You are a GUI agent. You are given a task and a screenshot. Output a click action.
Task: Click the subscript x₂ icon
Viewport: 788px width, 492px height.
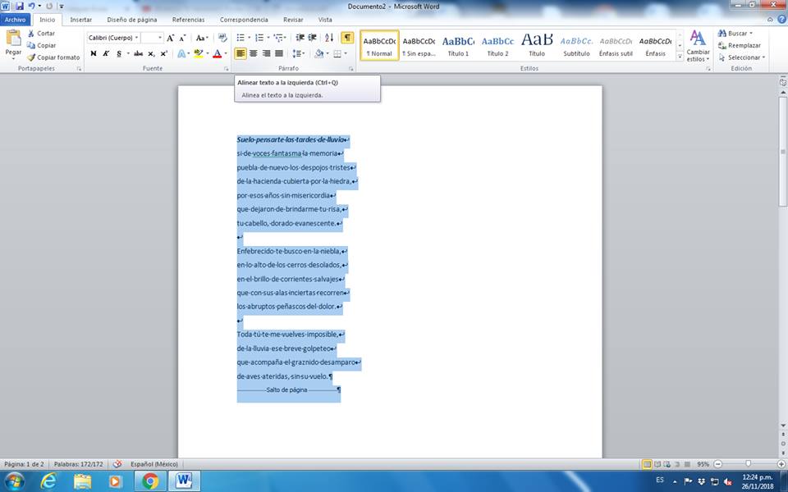(152, 53)
